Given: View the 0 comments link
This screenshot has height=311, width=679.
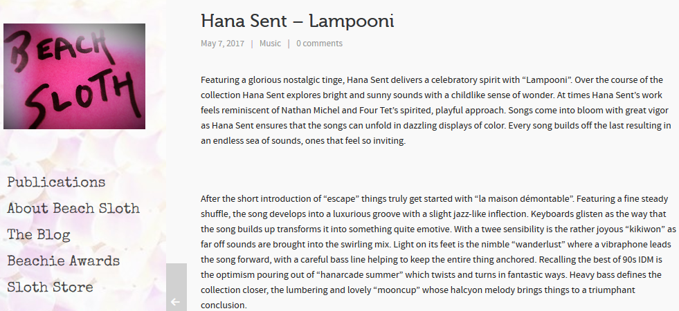Looking at the screenshot, I should coord(319,44).
